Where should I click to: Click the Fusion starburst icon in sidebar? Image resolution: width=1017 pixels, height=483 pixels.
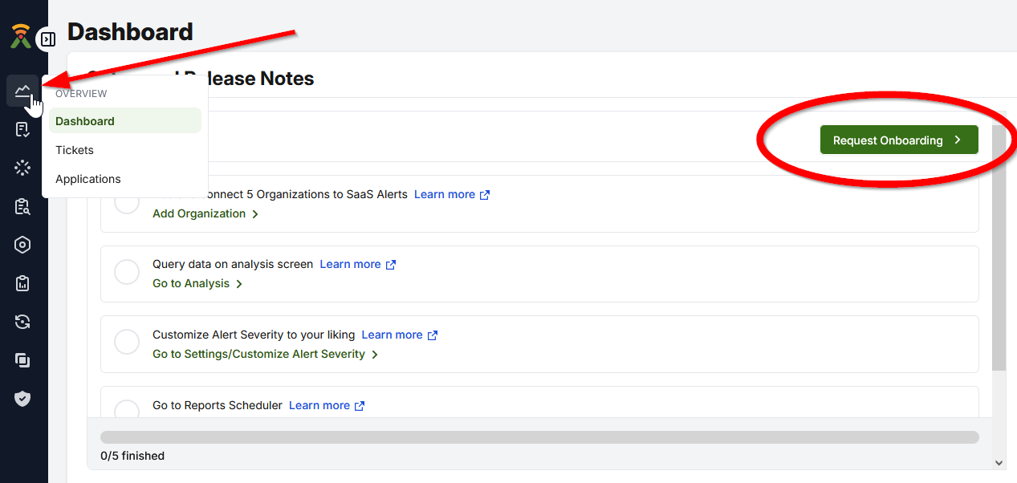pos(22,167)
